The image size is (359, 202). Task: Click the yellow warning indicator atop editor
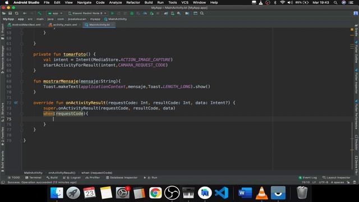pyautogui.click(x=352, y=30)
